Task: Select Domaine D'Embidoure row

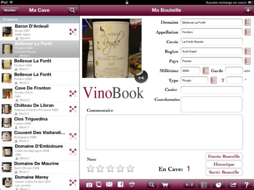Action: (40, 152)
